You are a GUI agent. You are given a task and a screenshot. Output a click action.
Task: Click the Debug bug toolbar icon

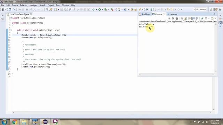(93, 9)
